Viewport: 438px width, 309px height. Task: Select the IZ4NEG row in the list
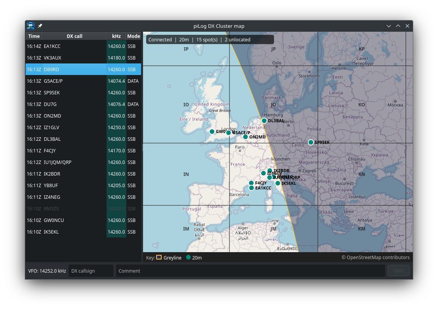[83, 197]
